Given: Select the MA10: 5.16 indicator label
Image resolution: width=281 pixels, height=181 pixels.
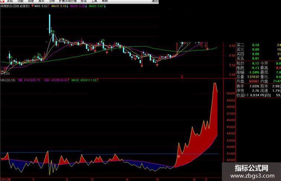Looking at the screenshot, I should (59, 6).
